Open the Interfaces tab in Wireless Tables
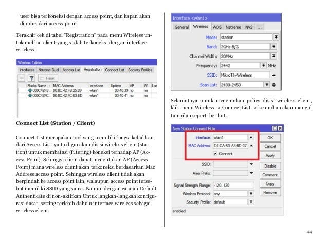328x240 pixels. pos(27,70)
